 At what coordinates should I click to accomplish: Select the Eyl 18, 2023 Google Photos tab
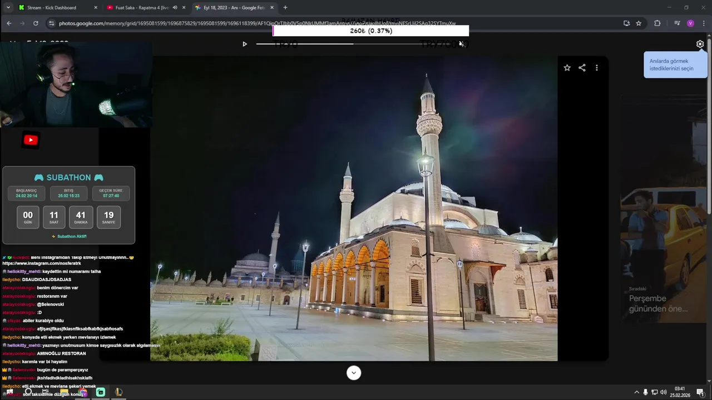(x=234, y=8)
